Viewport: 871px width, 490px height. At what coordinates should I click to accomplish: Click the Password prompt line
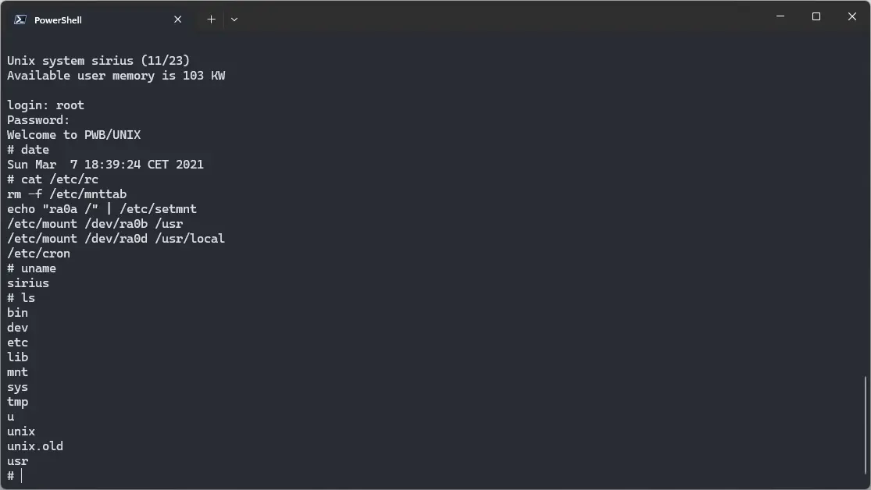[37, 119]
